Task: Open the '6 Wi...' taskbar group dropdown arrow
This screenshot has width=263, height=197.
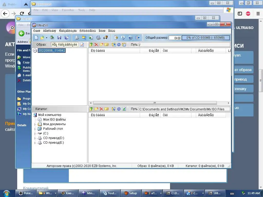Action: coord(55,193)
